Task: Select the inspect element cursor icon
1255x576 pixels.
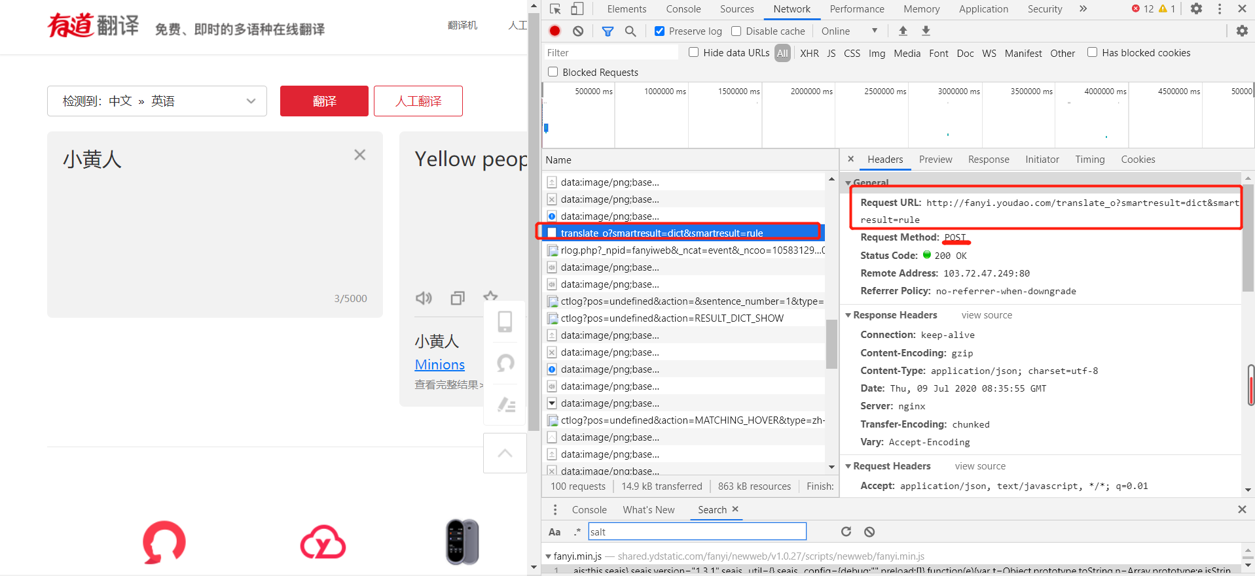Action: pos(555,9)
